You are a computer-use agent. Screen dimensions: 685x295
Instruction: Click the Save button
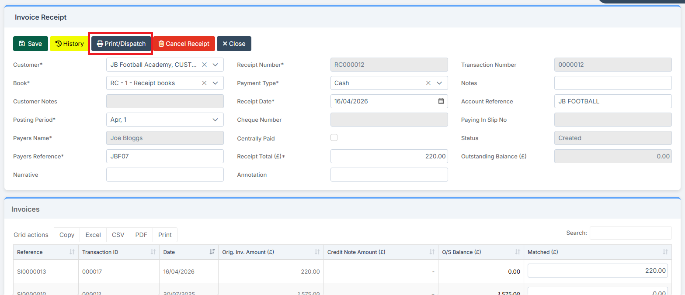[x=31, y=44]
